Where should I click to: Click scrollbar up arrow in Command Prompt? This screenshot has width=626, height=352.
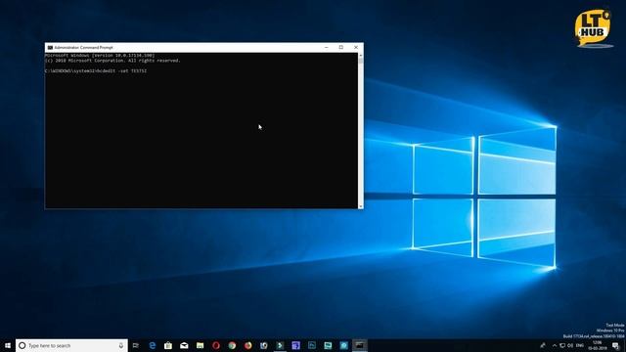click(361, 55)
